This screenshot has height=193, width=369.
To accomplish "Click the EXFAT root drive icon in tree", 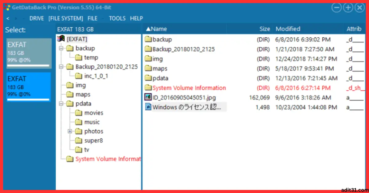I will [x=61, y=39].
